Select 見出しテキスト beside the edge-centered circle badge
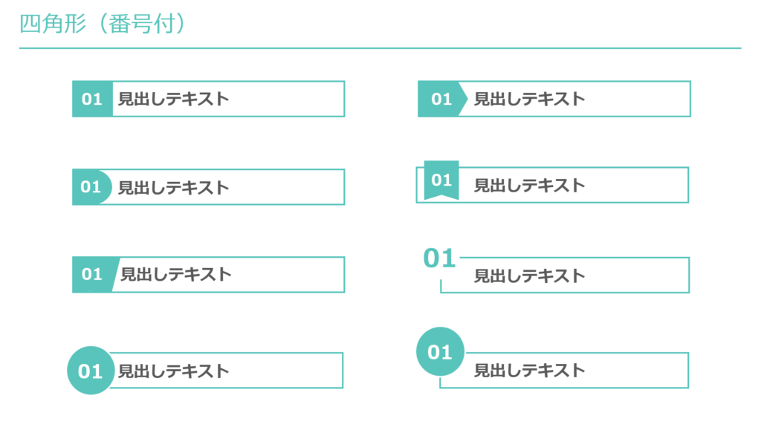This screenshot has height=427, width=761. [174, 371]
